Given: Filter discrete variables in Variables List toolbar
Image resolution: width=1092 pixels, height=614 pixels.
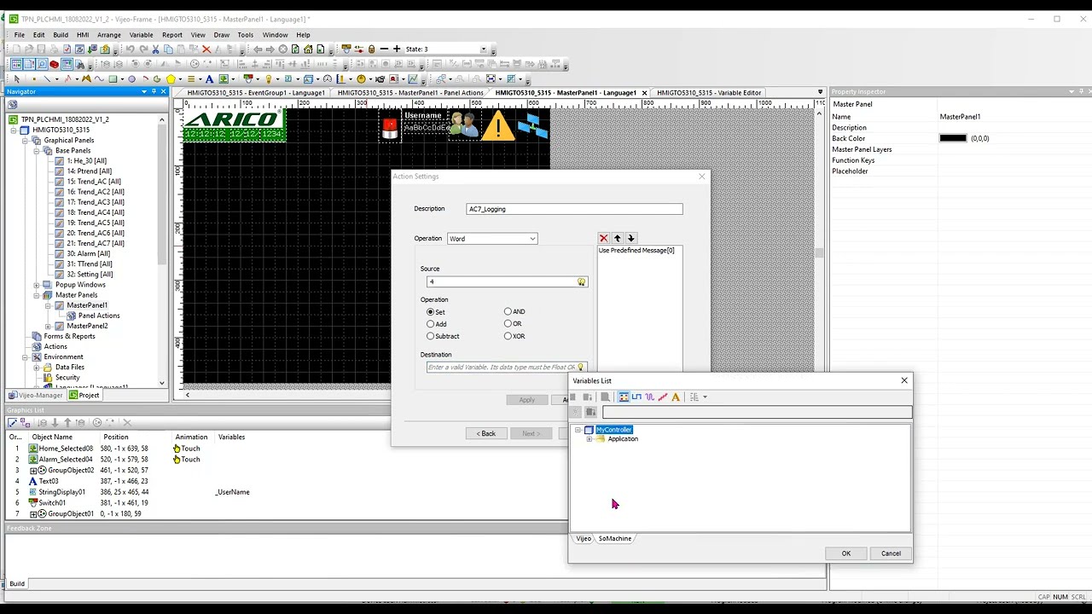Looking at the screenshot, I should click(636, 397).
